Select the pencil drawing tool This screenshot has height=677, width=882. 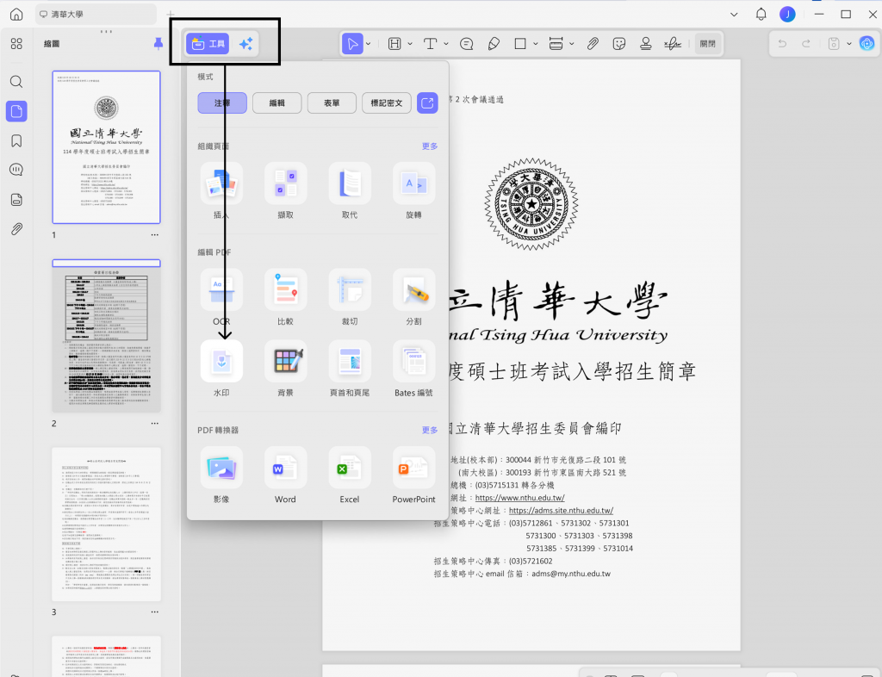[494, 44]
